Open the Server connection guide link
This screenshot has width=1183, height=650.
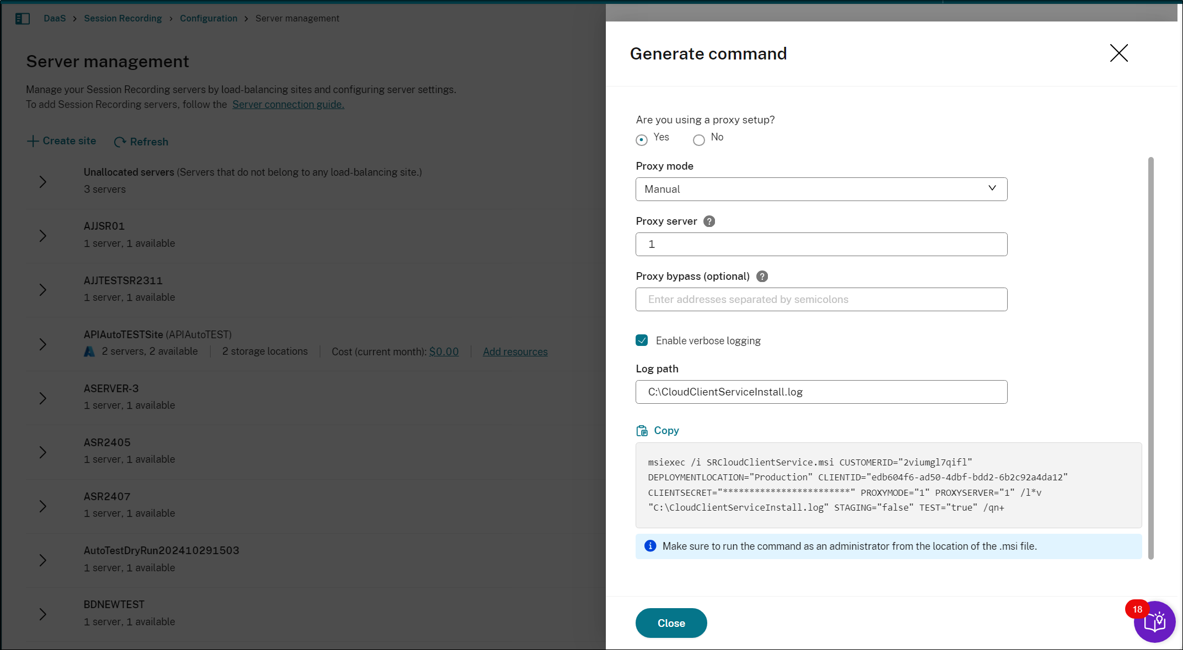(288, 105)
